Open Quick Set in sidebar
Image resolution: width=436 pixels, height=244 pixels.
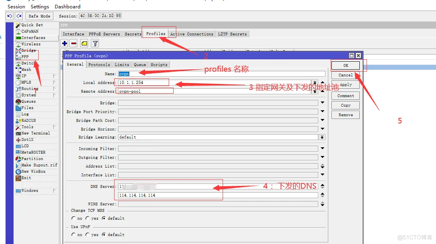tap(32, 25)
